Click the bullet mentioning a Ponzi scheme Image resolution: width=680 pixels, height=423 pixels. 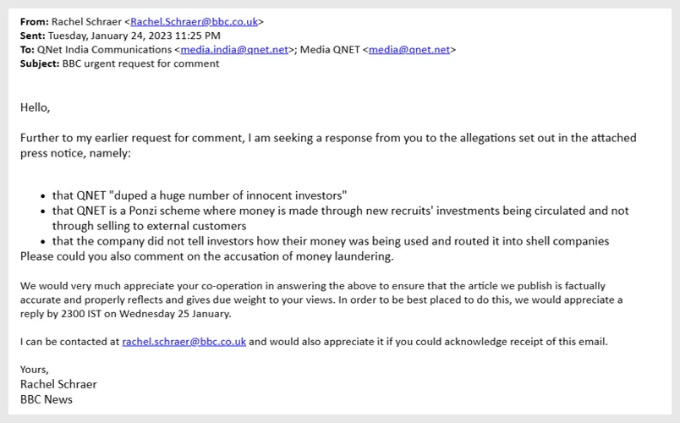click(340, 211)
